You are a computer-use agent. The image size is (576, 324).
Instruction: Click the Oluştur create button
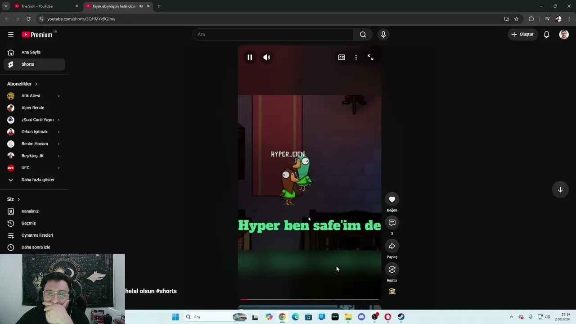[522, 34]
